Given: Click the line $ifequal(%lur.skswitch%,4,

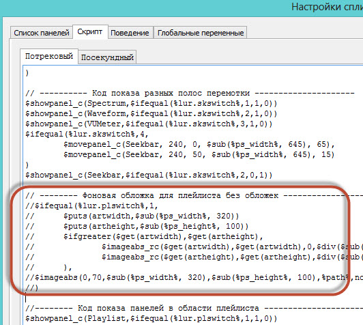Looking at the screenshot, I should pos(87,134).
